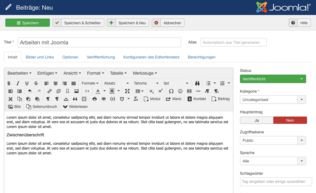Click the insert link chain icon
The width and height of the screenshot is (316, 193).
(x=50, y=91)
